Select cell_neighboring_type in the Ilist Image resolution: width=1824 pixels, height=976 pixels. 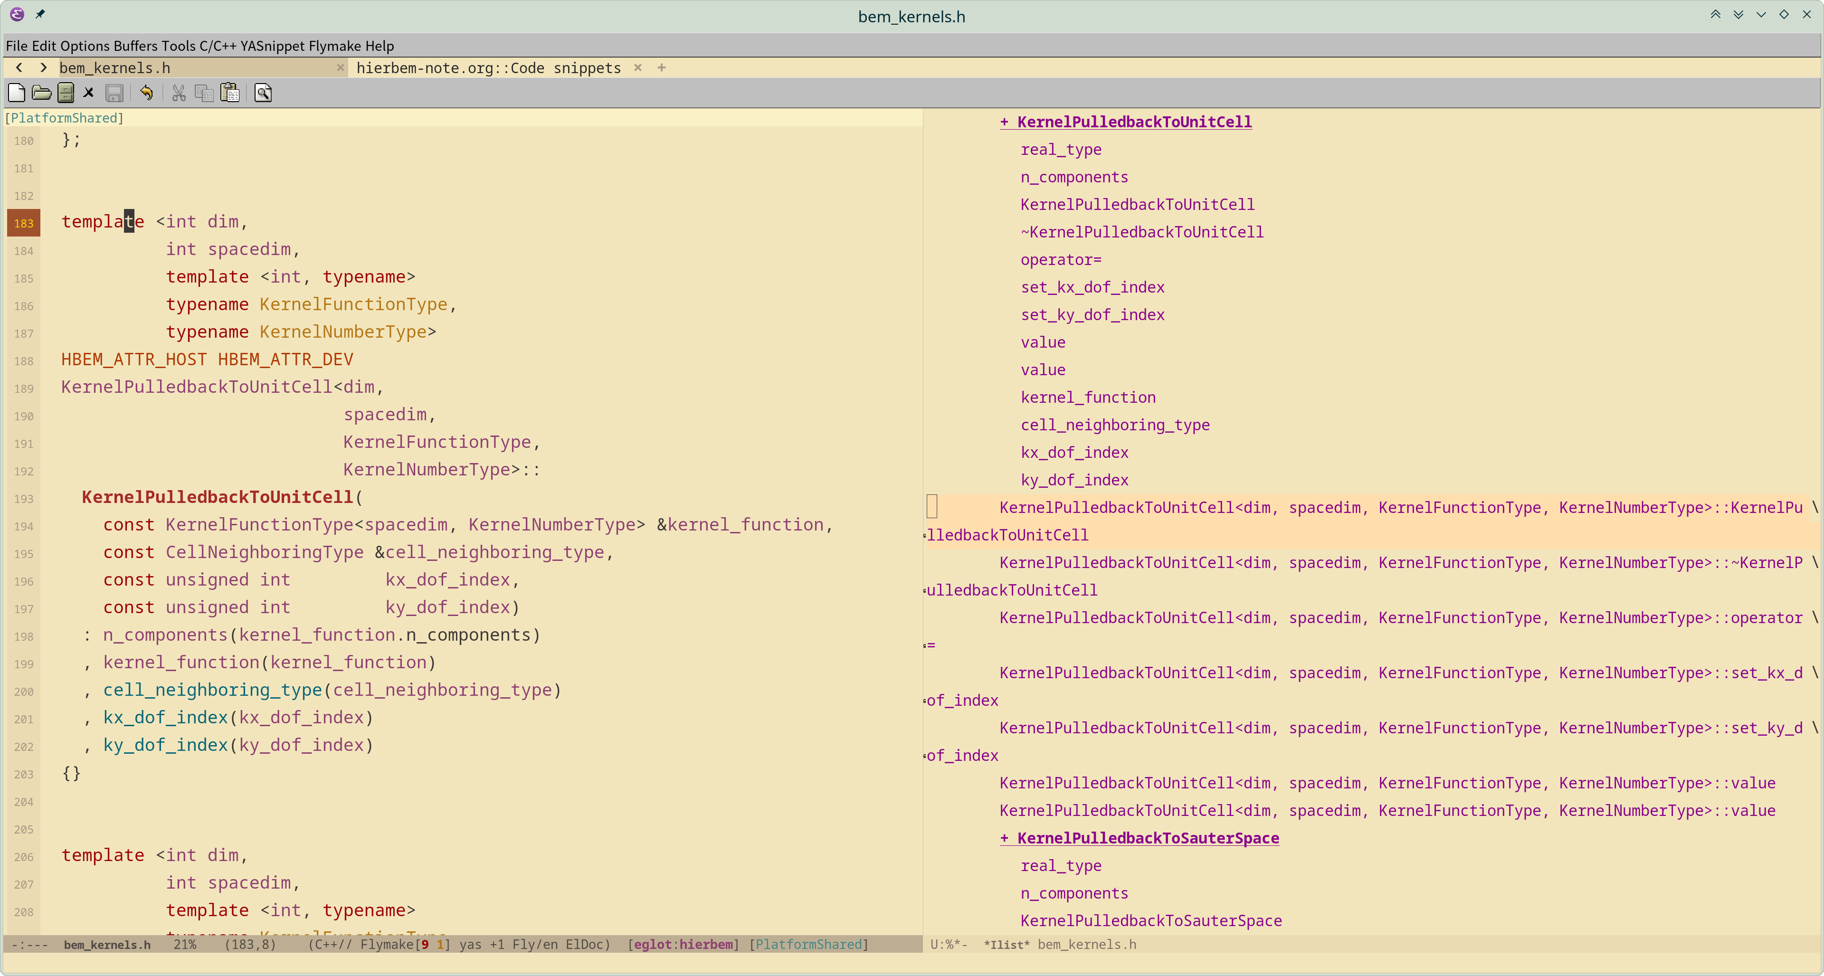point(1115,425)
